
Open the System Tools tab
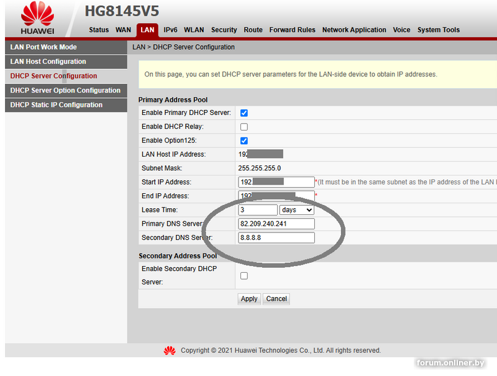tap(439, 30)
